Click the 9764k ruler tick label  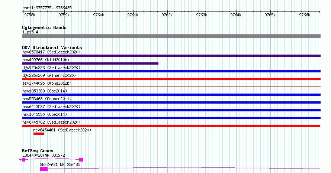tap(236, 15)
